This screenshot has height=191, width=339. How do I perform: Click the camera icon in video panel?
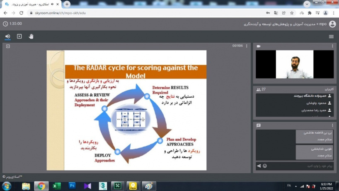[x=259, y=46]
